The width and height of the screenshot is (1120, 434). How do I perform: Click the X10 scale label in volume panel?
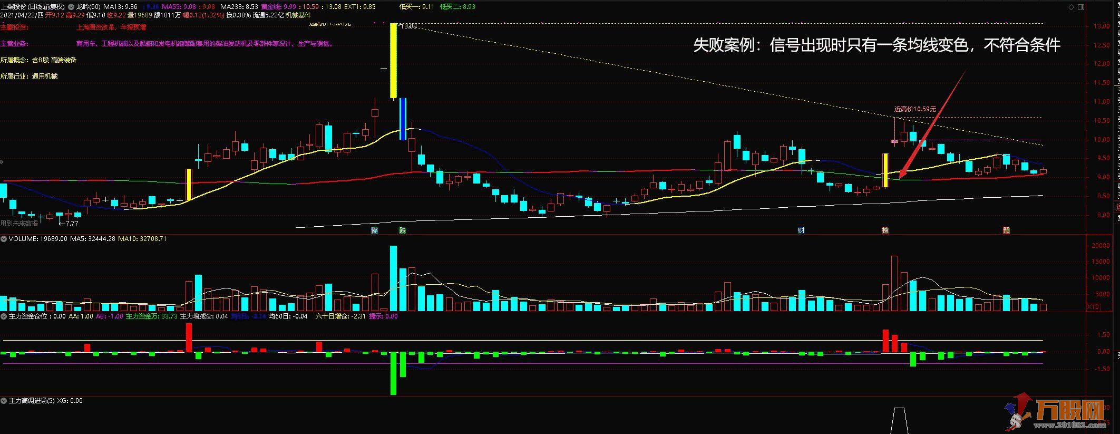[1093, 307]
